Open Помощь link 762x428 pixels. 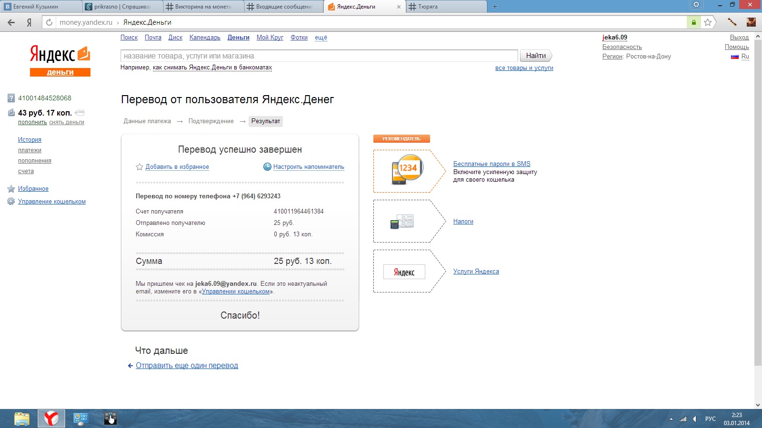[737, 47]
